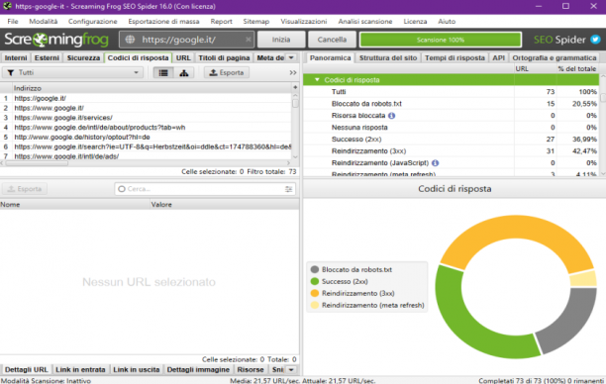Screen dimensions: 606x384
Task: Select the Link in entrata tab
Action: [x=80, y=370]
